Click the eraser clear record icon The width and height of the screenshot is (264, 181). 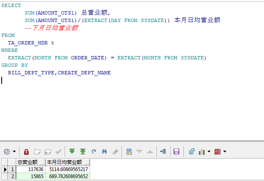[x=115, y=152]
